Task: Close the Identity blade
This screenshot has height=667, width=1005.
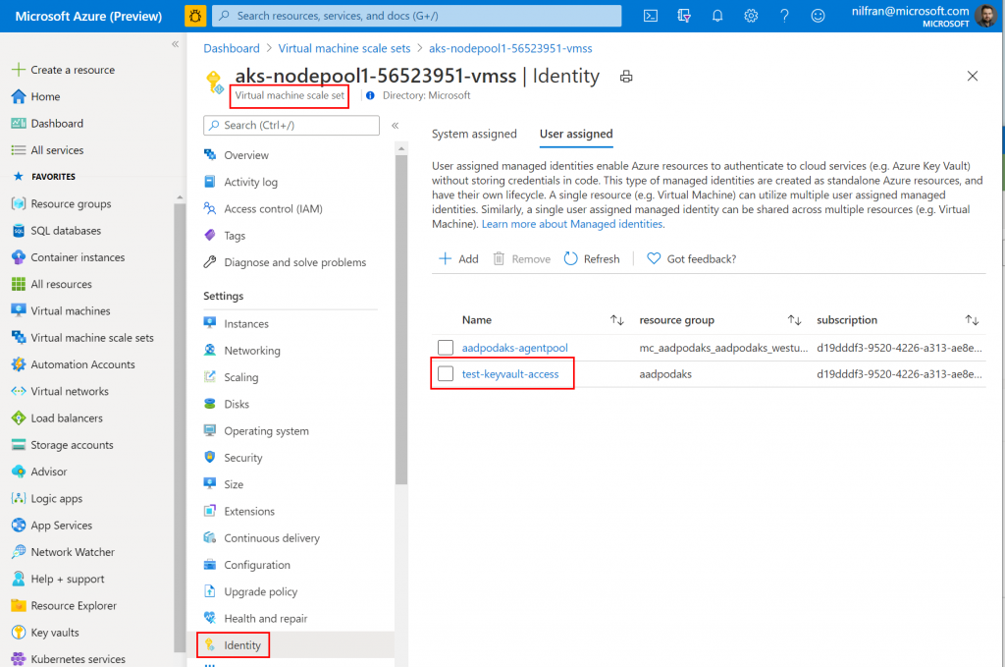Action: tap(973, 77)
